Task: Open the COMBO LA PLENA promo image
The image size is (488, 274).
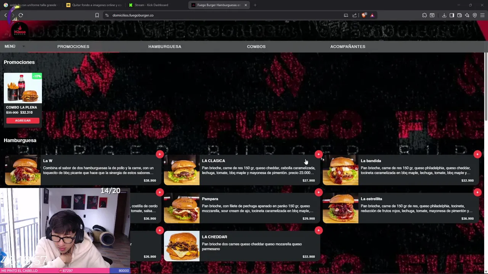Action: [x=23, y=88]
